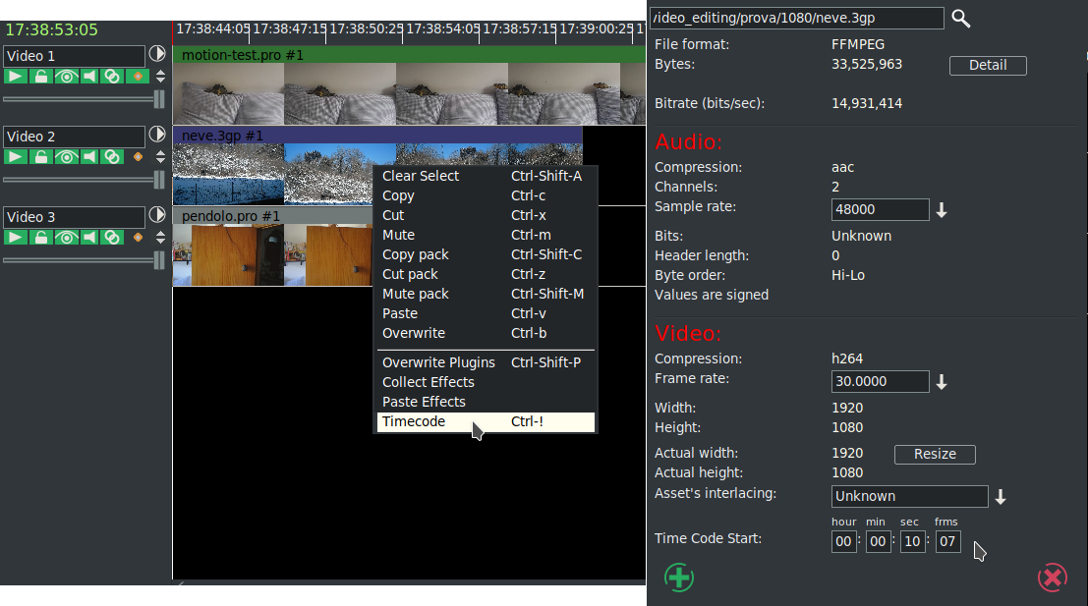This screenshot has width=1088, height=606.
Task: Click the pan knob beside Video 3
Action: (157, 216)
